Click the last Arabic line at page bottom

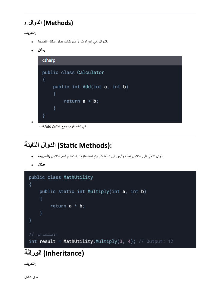pyautogui.click(x=31, y=277)
